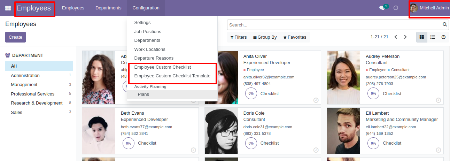Click the Consultant tag on Audrey Peterson
The width and height of the screenshot is (450, 161).
click(400, 70)
